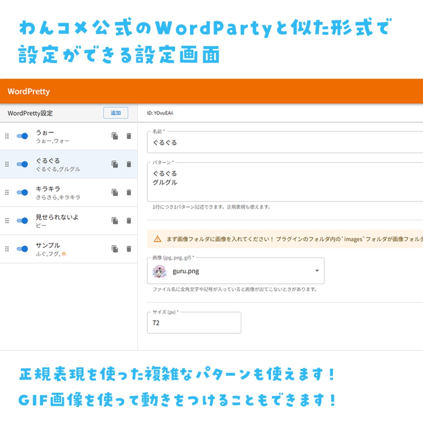Disable the 見せられないよ toggle
Viewport: 423px width, 423px height.
[23, 220]
